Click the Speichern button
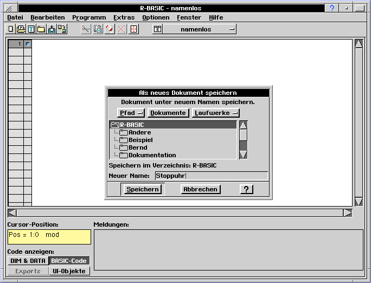The image size is (371, 283). (x=143, y=189)
